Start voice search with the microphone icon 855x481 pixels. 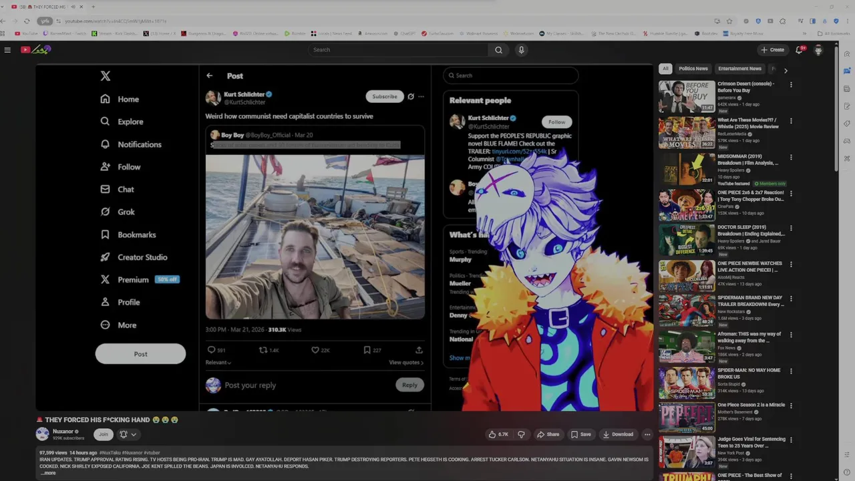[521, 49]
